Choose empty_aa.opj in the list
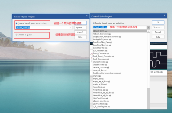 click(120, 79)
